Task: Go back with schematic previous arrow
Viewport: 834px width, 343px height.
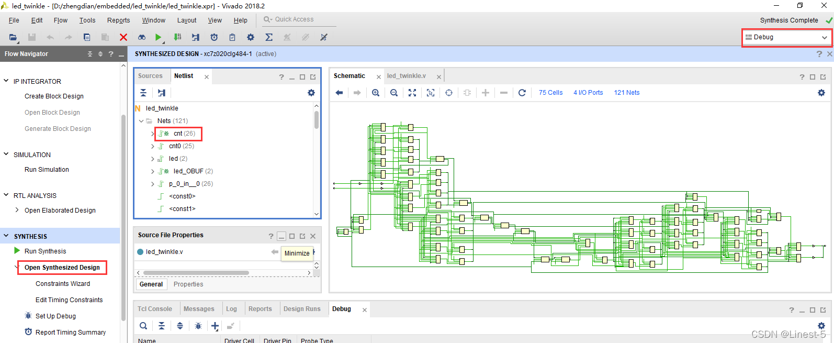Action: (339, 93)
